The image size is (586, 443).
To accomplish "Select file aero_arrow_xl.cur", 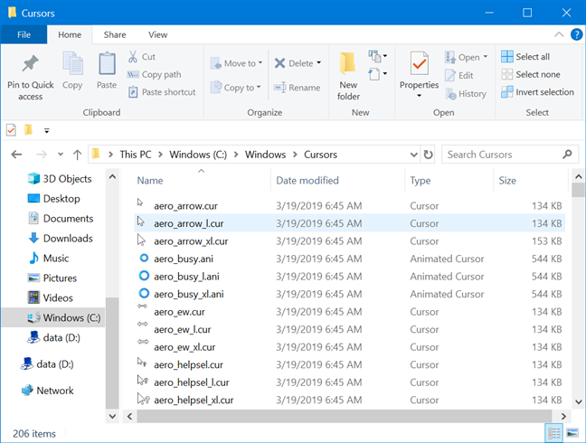I will pyautogui.click(x=349, y=240).
